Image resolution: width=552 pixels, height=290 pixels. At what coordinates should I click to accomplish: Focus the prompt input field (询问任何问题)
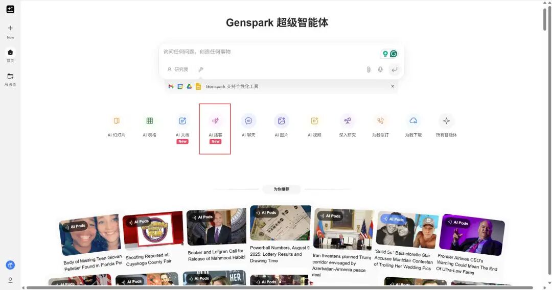[269, 52]
